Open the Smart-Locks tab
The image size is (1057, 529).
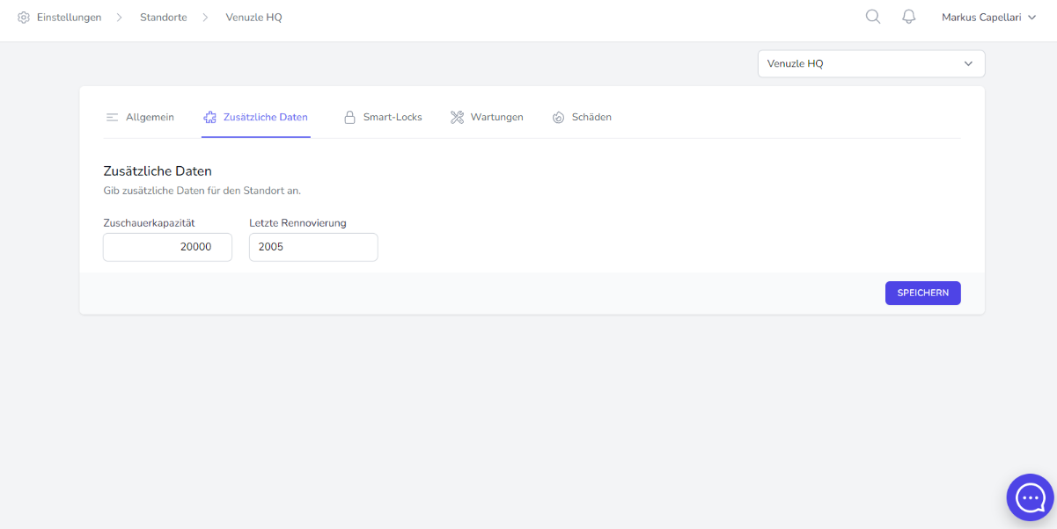pyautogui.click(x=383, y=117)
